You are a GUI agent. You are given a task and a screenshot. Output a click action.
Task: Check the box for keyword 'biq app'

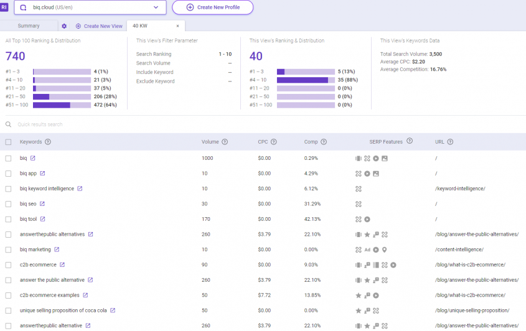tap(8, 174)
